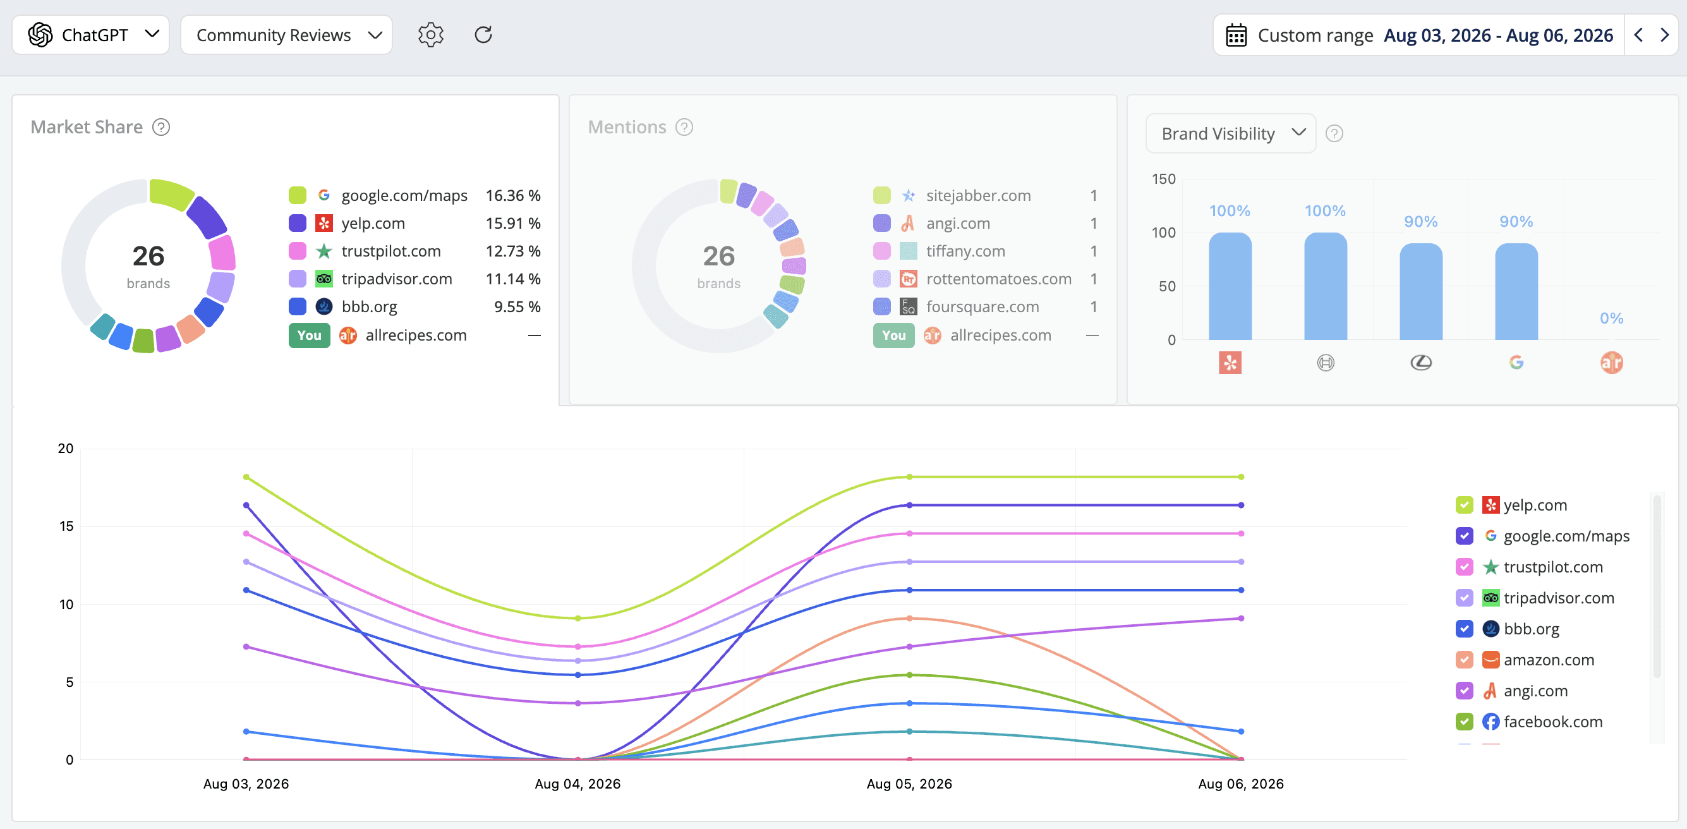Click the allrecipes icon in Market Share list
The image size is (1687, 829).
coord(348,336)
